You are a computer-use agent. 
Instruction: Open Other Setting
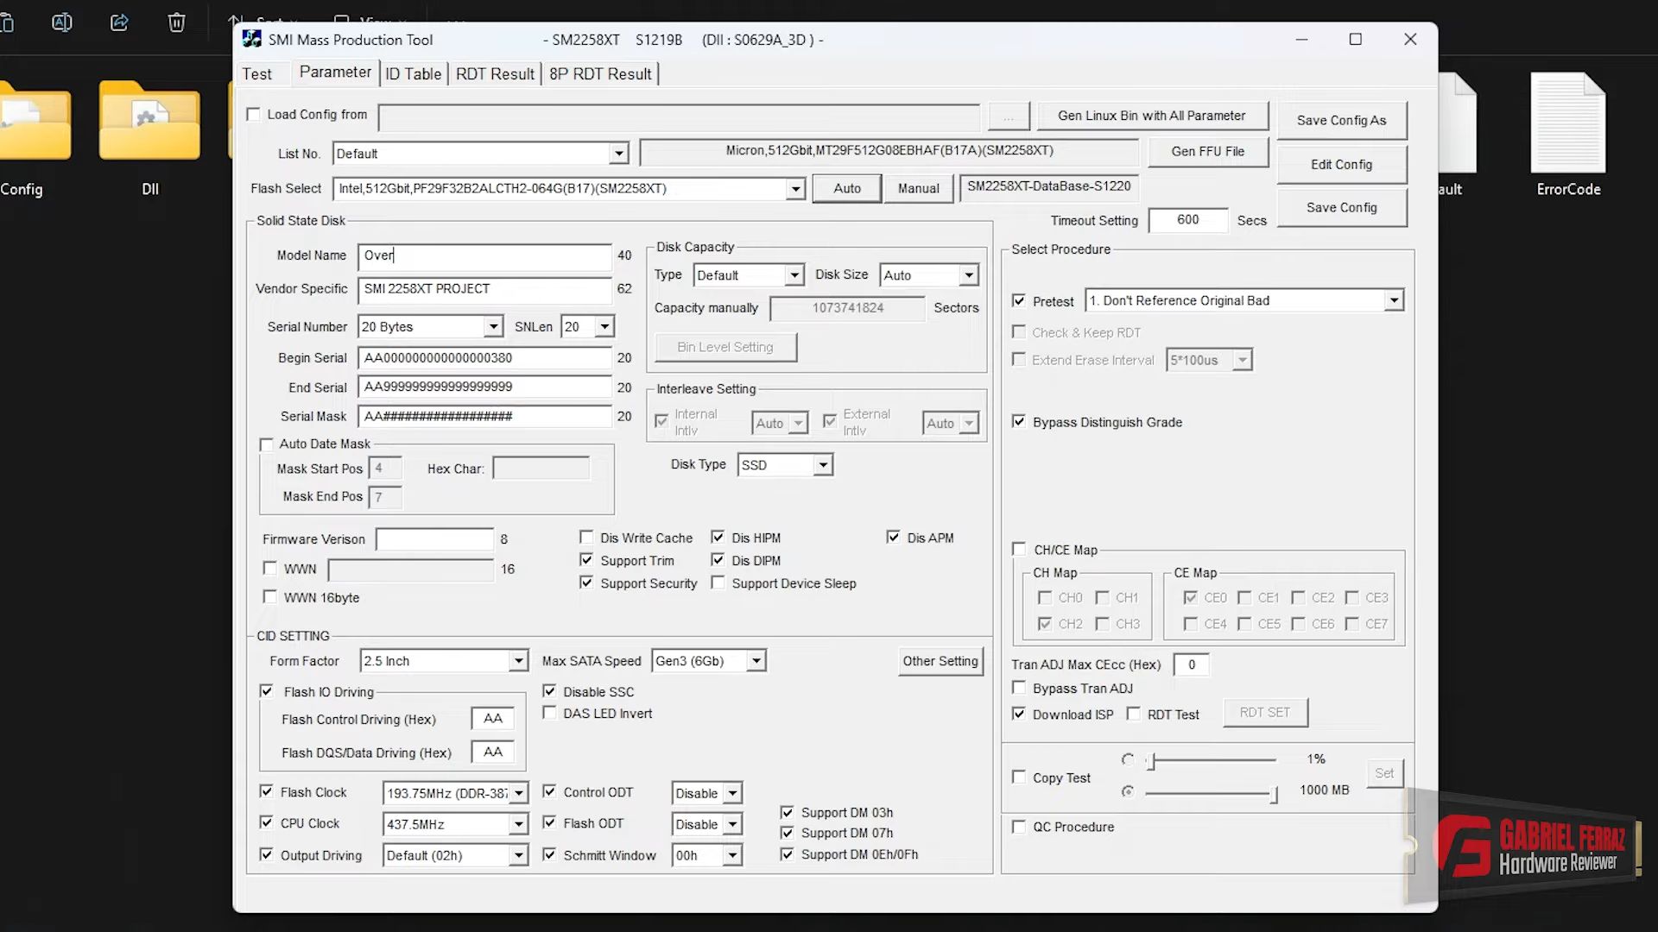tap(940, 661)
